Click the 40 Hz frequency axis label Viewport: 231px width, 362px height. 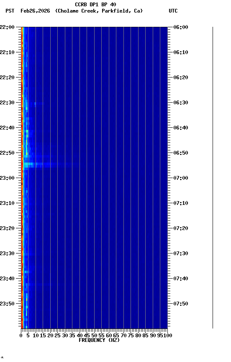tap(80, 336)
